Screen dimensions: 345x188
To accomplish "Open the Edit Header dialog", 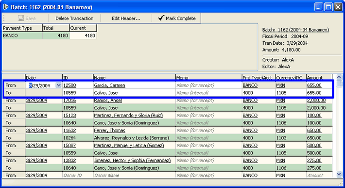I will 126,18.
